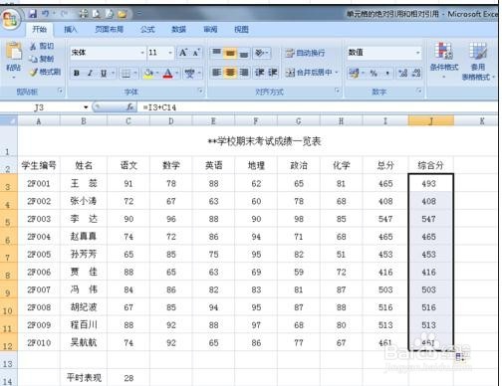The width and height of the screenshot is (502, 386).
Task: Open the folder icon in the quick access toolbar
Action: click(x=123, y=14)
